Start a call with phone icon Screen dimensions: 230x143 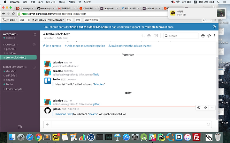pos(143,36)
